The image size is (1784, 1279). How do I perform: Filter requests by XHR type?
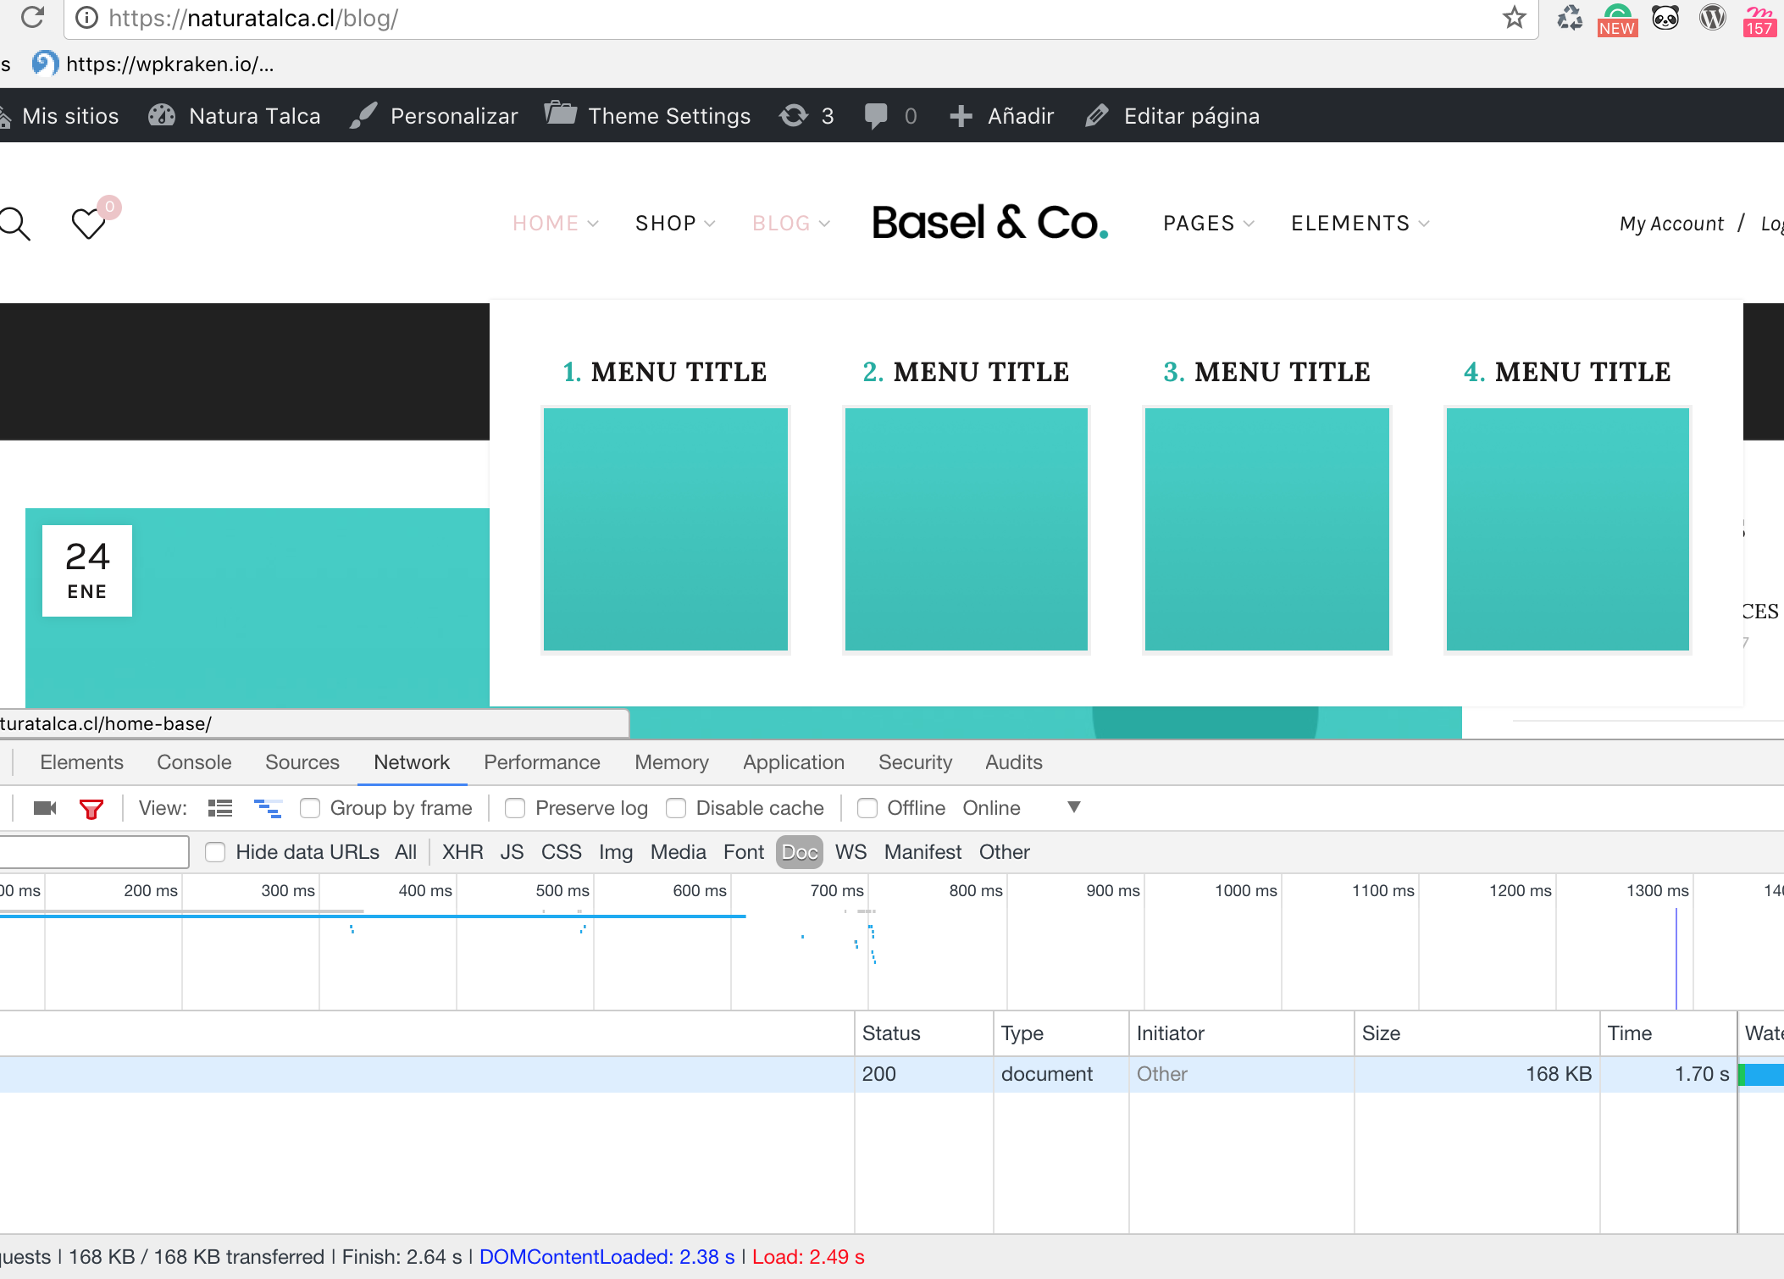[x=463, y=852]
